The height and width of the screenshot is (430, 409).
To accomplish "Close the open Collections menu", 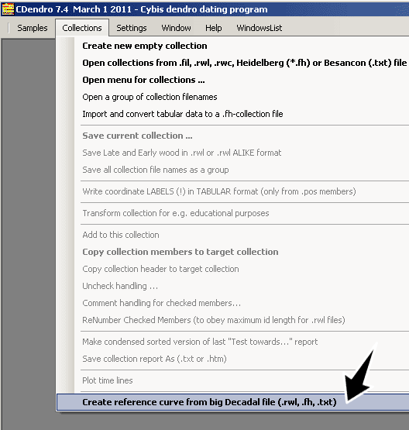I will (82, 28).
